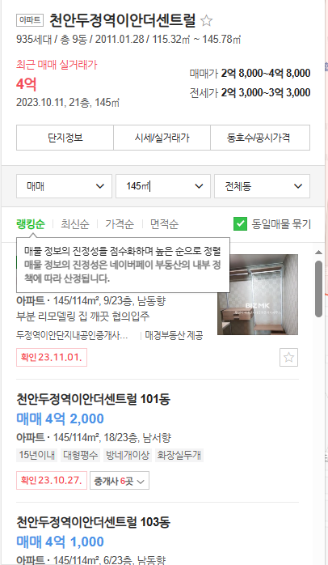This screenshot has height=565, width=328.
Task: Toggle 동일매물 묶기 checkbox
Action: pyautogui.click(x=240, y=223)
